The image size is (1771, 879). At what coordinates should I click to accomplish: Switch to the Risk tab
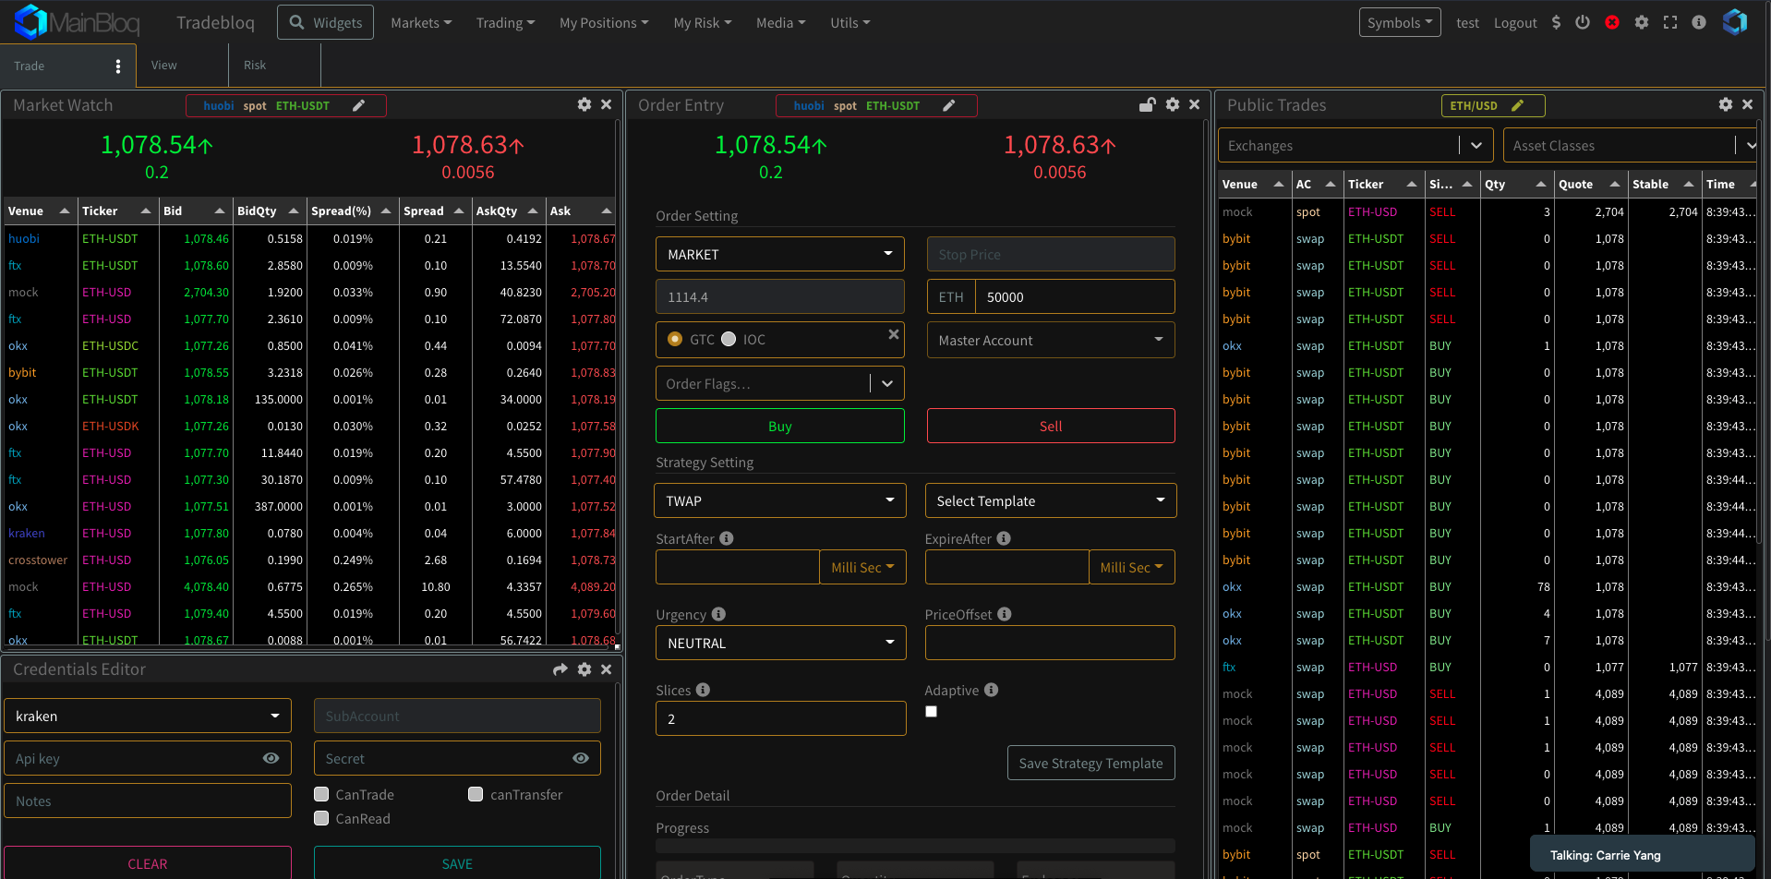point(255,66)
